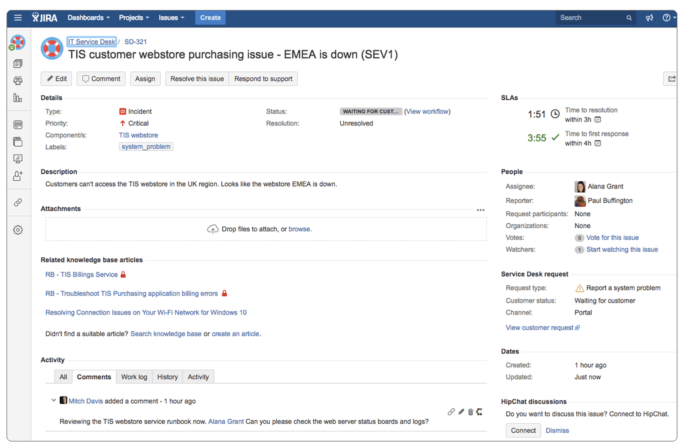
Task: Open the hamburger menu in the top bar
Action: pyautogui.click(x=18, y=17)
